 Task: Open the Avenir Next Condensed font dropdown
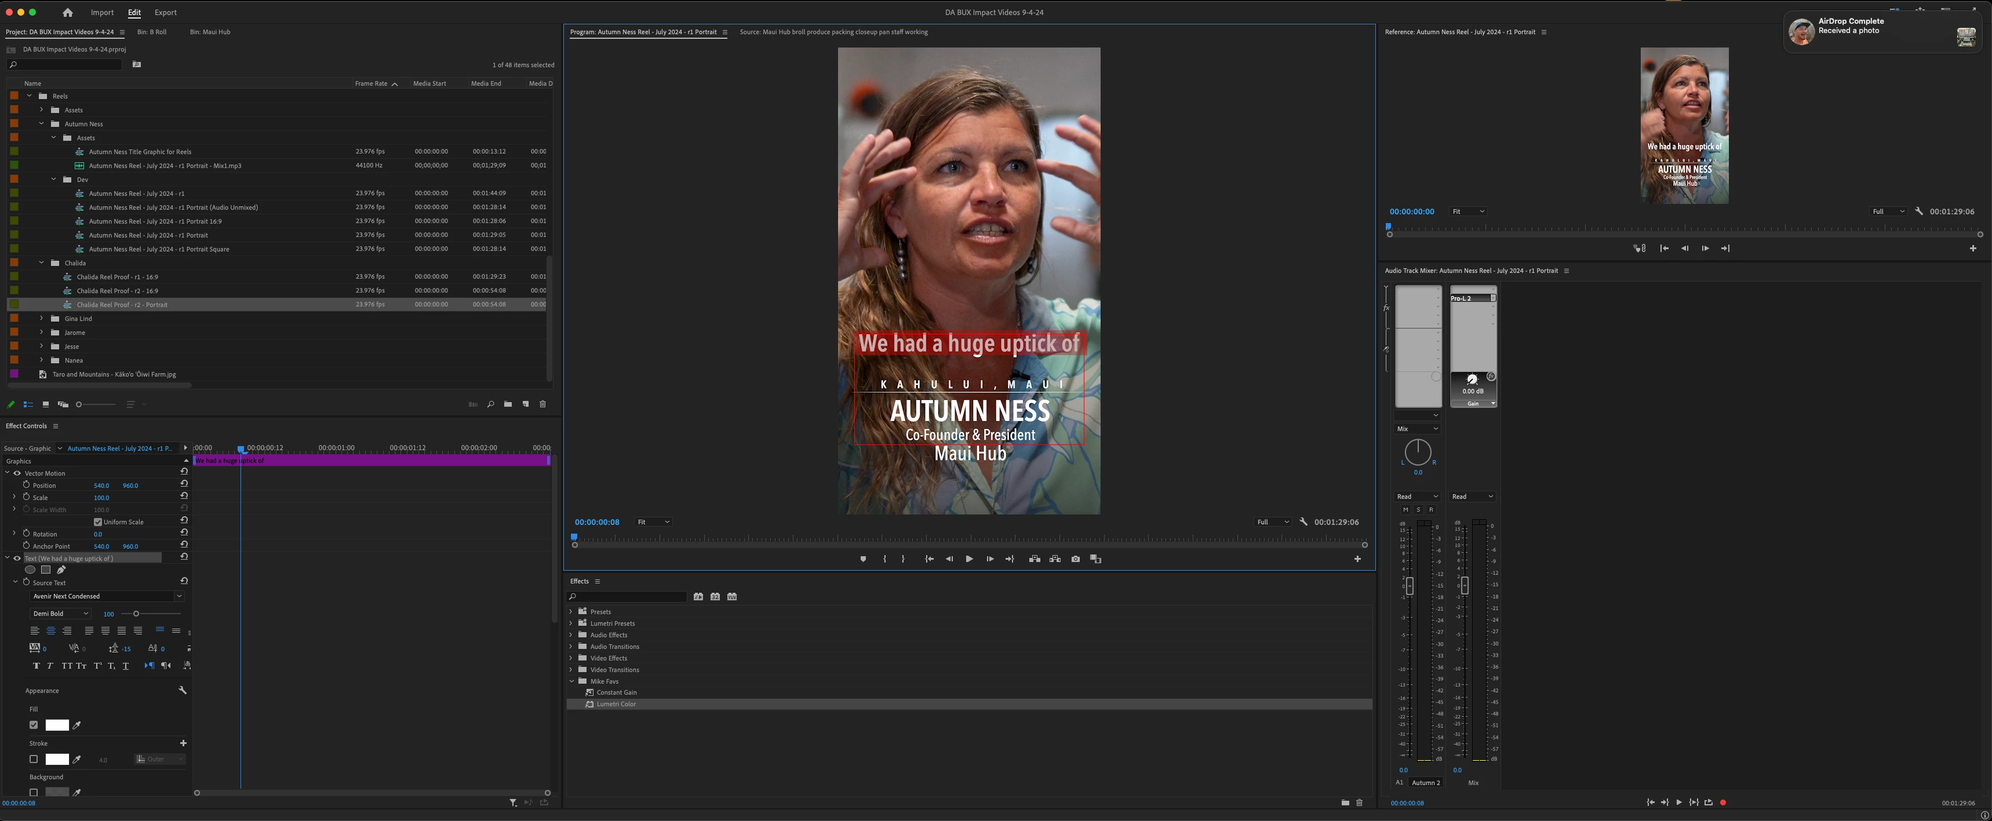pyautogui.click(x=107, y=596)
